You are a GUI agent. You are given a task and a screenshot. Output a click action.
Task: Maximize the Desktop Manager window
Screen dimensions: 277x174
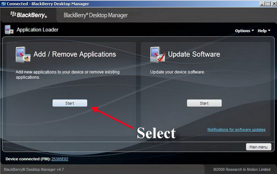pos(268,4)
